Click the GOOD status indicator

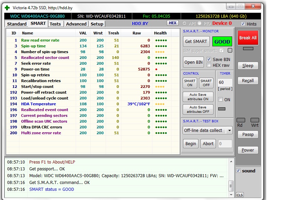point(222,42)
